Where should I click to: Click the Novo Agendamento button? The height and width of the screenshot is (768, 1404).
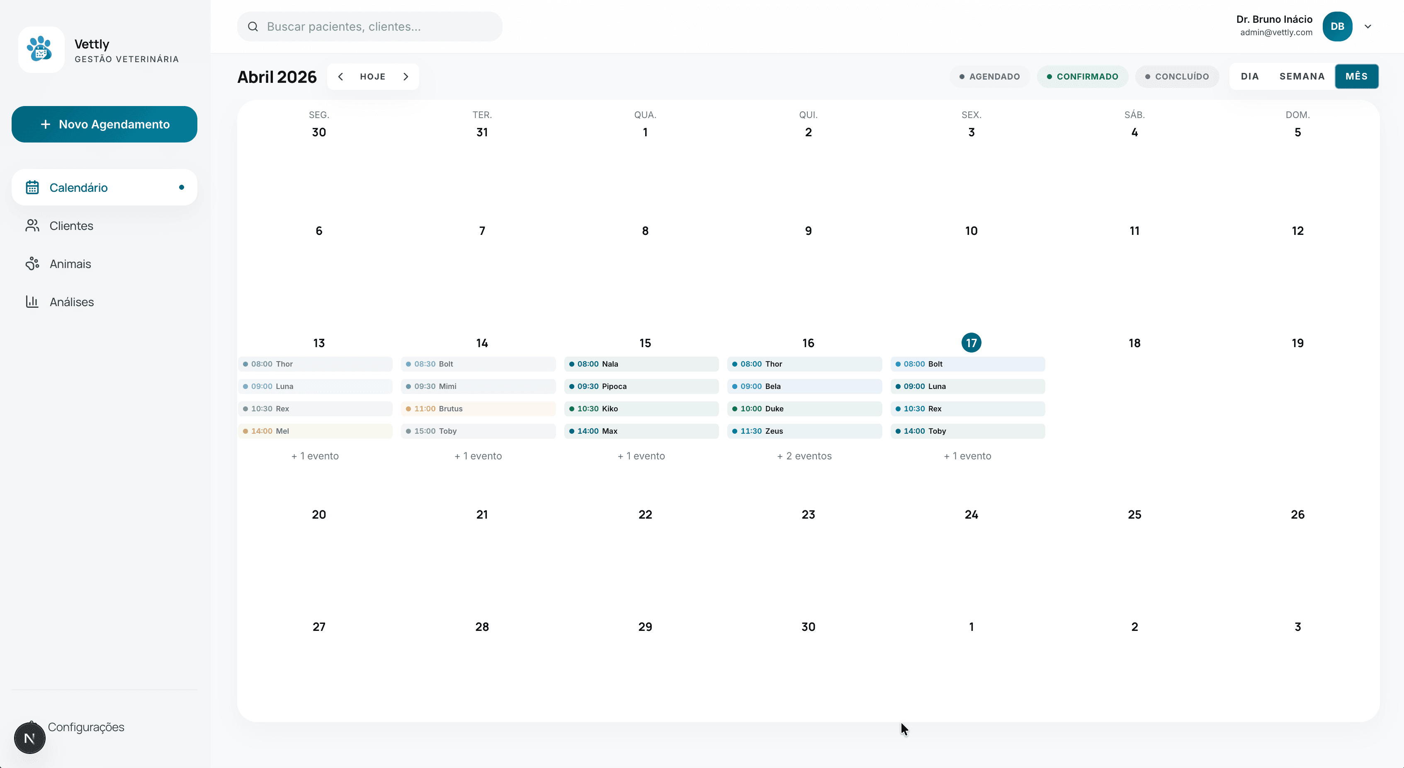(x=104, y=124)
